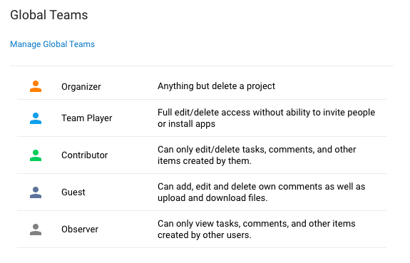Click 'Full edit/delete access' description line

click(x=266, y=113)
